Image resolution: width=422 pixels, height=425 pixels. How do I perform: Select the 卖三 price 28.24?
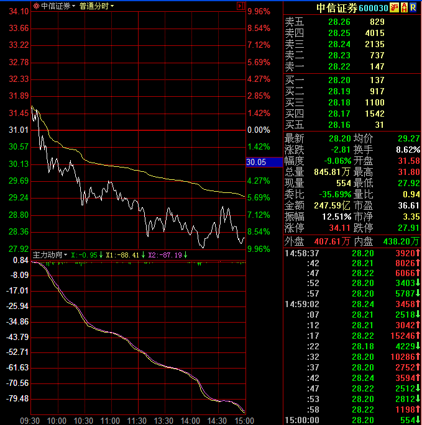pos(339,44)
